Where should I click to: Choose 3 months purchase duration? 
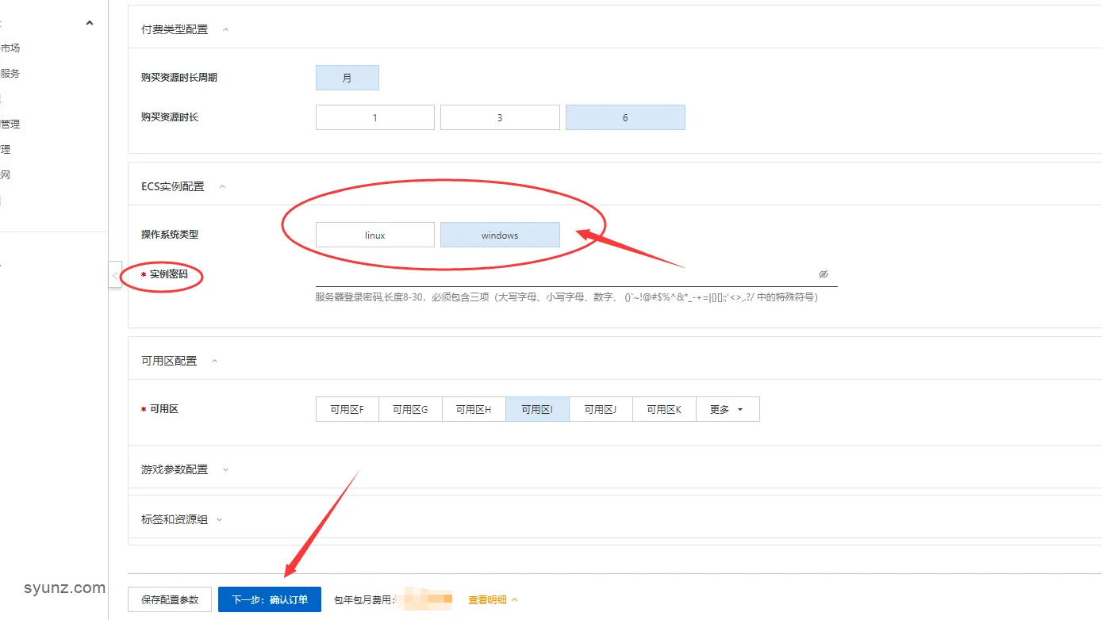click(x=500, y=117)
